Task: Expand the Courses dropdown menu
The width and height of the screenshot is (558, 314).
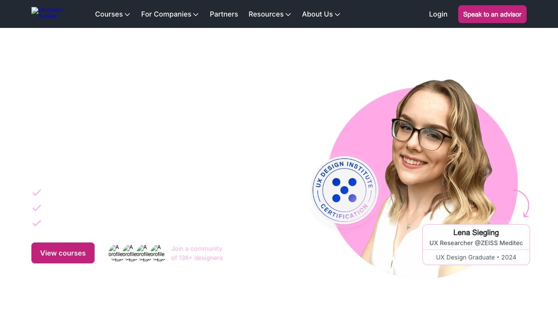Action: pos(112,14)
